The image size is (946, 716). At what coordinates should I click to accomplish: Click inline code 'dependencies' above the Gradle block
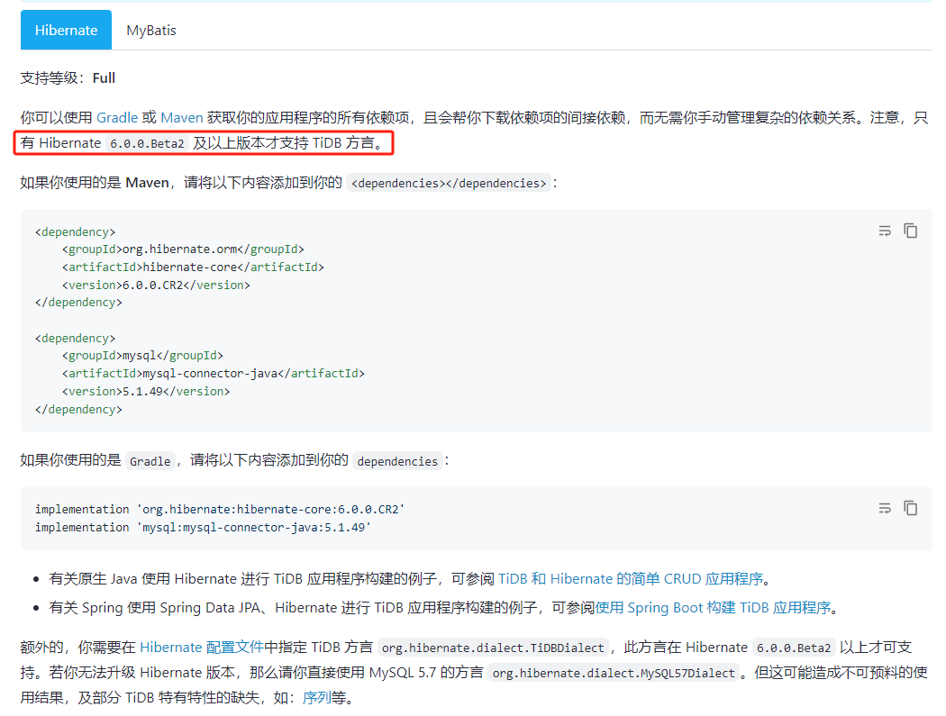[397, 461]
